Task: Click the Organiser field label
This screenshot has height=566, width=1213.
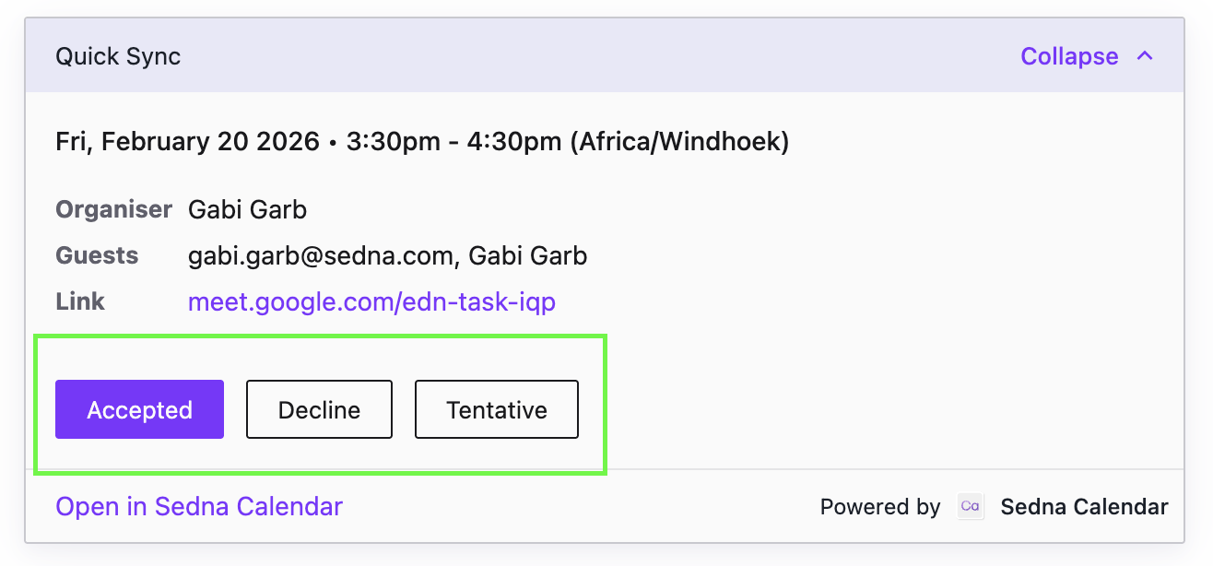Action: point(113,209)
